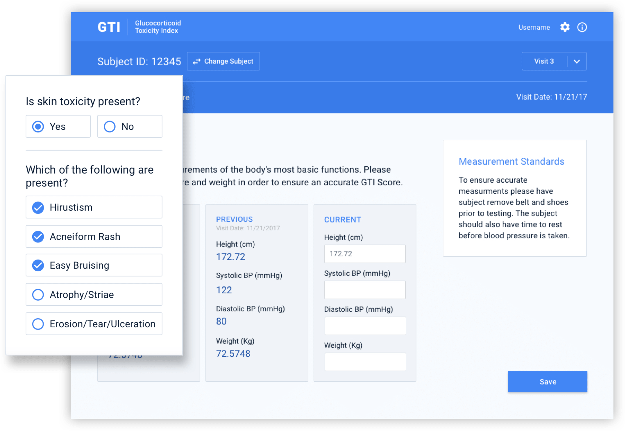Click the current Weight input field
The image size is (626, 431).
click(x=365, y=362)
